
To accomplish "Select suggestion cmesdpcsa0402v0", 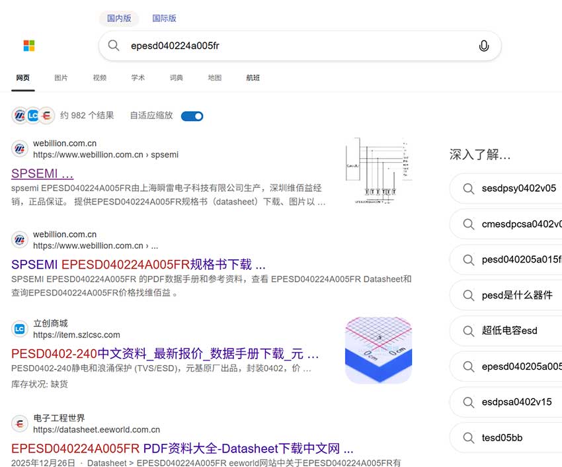I will [x=506, y=224].
